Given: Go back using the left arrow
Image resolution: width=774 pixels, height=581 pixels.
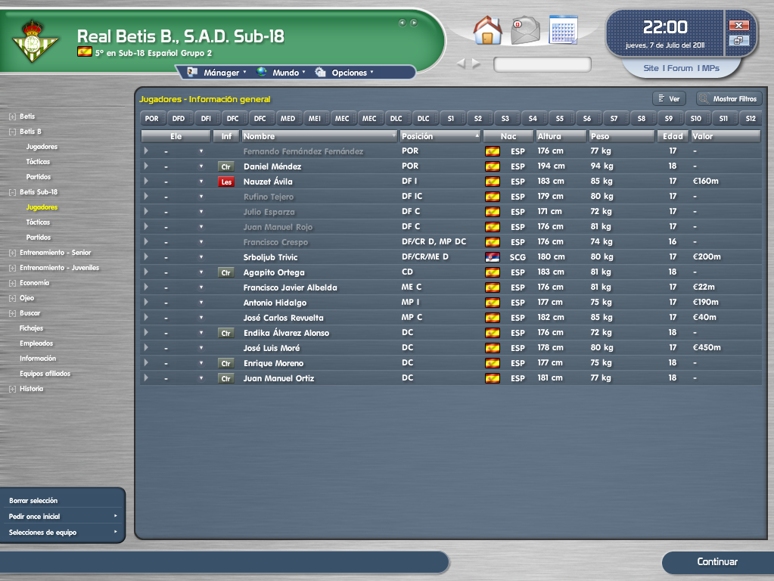Looking at the screenshot, I should click(461, 64).
